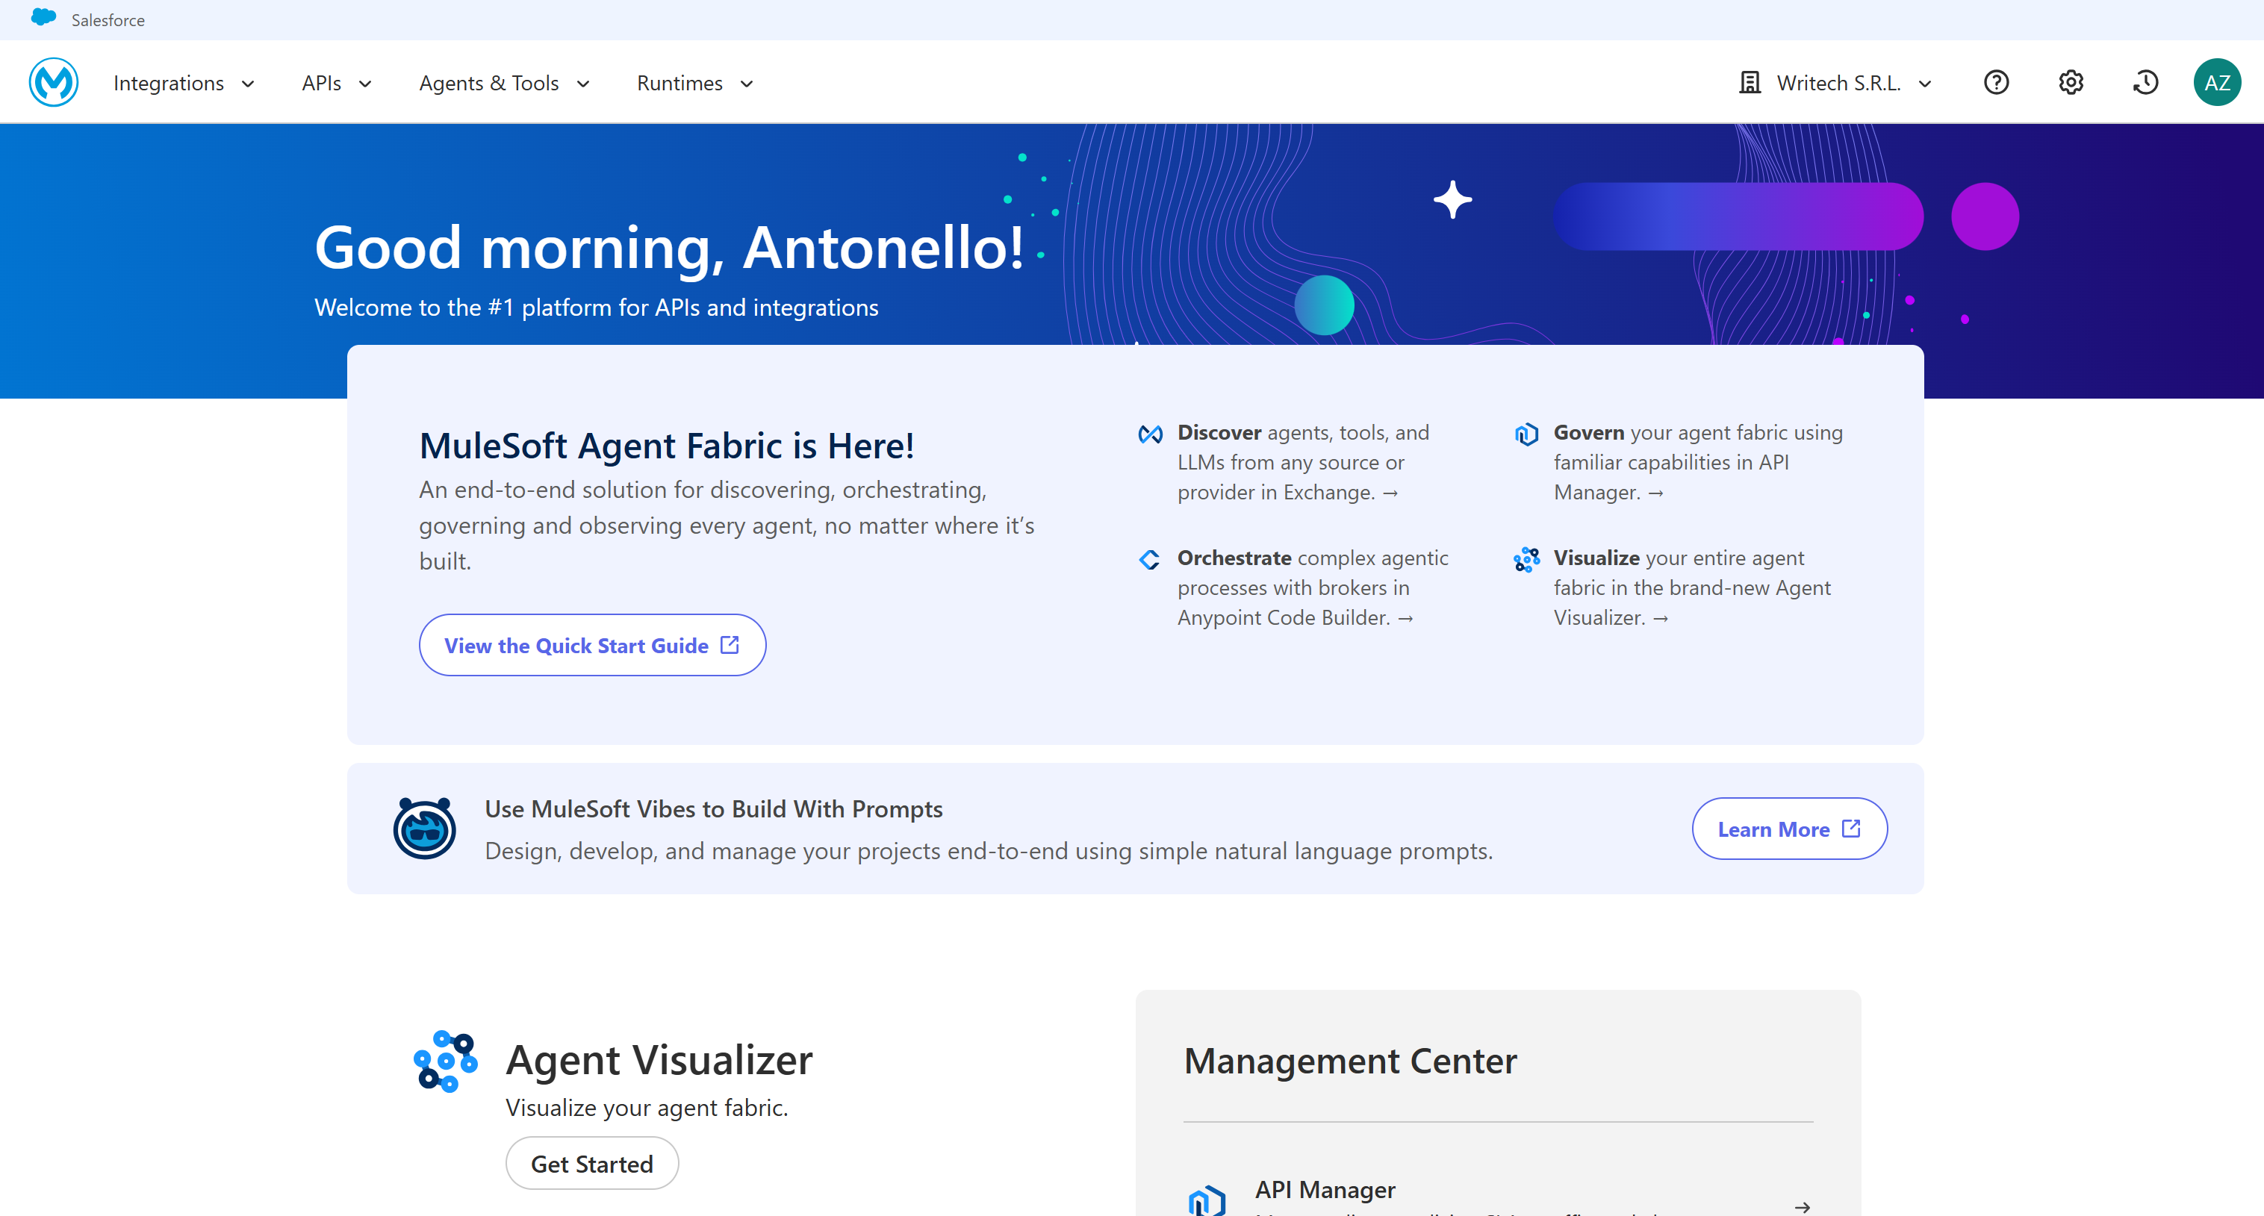Image resolution: width=2264 pixels, height=1216 pixels.
Task: Click the Management Center heading
Action: [1350, 1061]
